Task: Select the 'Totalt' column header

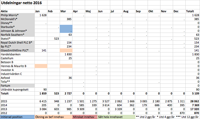Action: pyautogui.click(x=193, y=11)
